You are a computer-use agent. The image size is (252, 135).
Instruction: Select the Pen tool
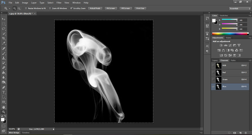(x=3, y=88)
